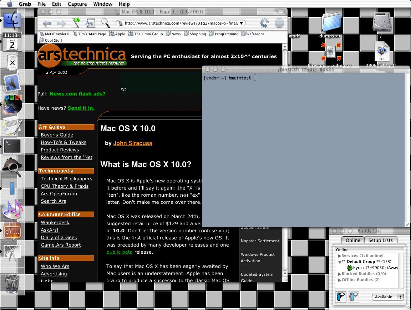The height and width of the screenshot is (310, 411).
Task: Open the Reference bookmarks folder
Action: pyautogui.click(x=253, y=34)
